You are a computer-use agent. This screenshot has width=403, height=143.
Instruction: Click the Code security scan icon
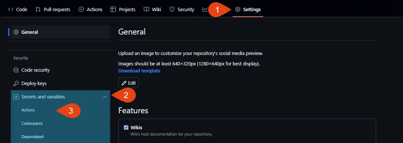(x=16, y=70)
